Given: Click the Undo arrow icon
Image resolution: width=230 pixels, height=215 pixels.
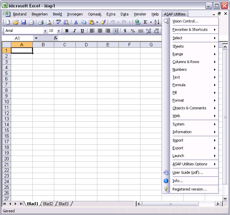Looking at the screenshot, I should pos(113,22).
